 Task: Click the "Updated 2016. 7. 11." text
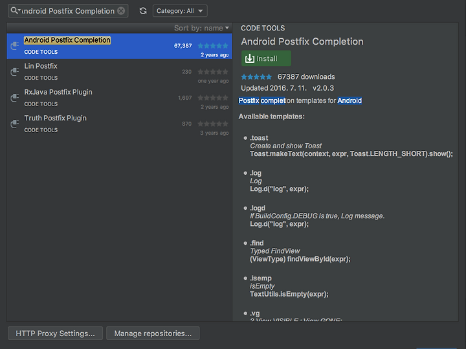[x=273, y=88]
